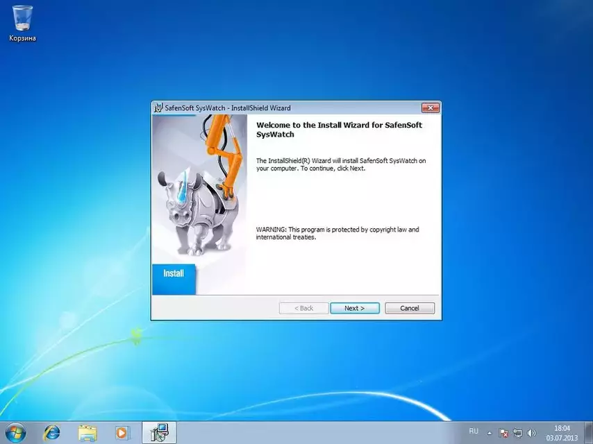Cancel the SafenSoft SysWatch installation
Screen dimensions: 593x444
tap(410, 308)
